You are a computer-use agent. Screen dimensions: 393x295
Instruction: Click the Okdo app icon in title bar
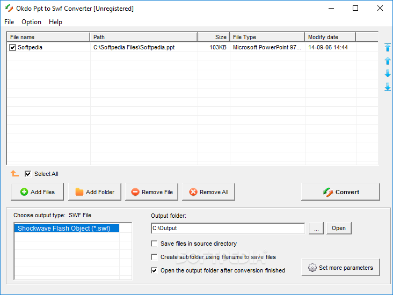9,8
